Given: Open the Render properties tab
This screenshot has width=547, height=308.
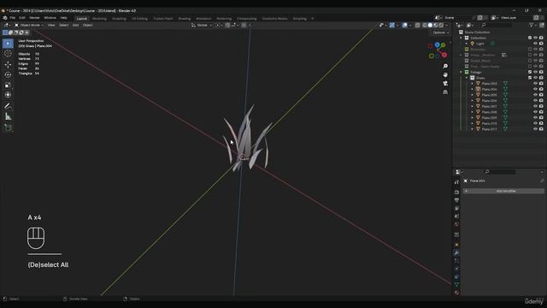Looking at the screenshot, I should 456,192.
